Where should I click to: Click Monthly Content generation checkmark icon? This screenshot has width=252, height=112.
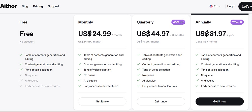(80, 64)
